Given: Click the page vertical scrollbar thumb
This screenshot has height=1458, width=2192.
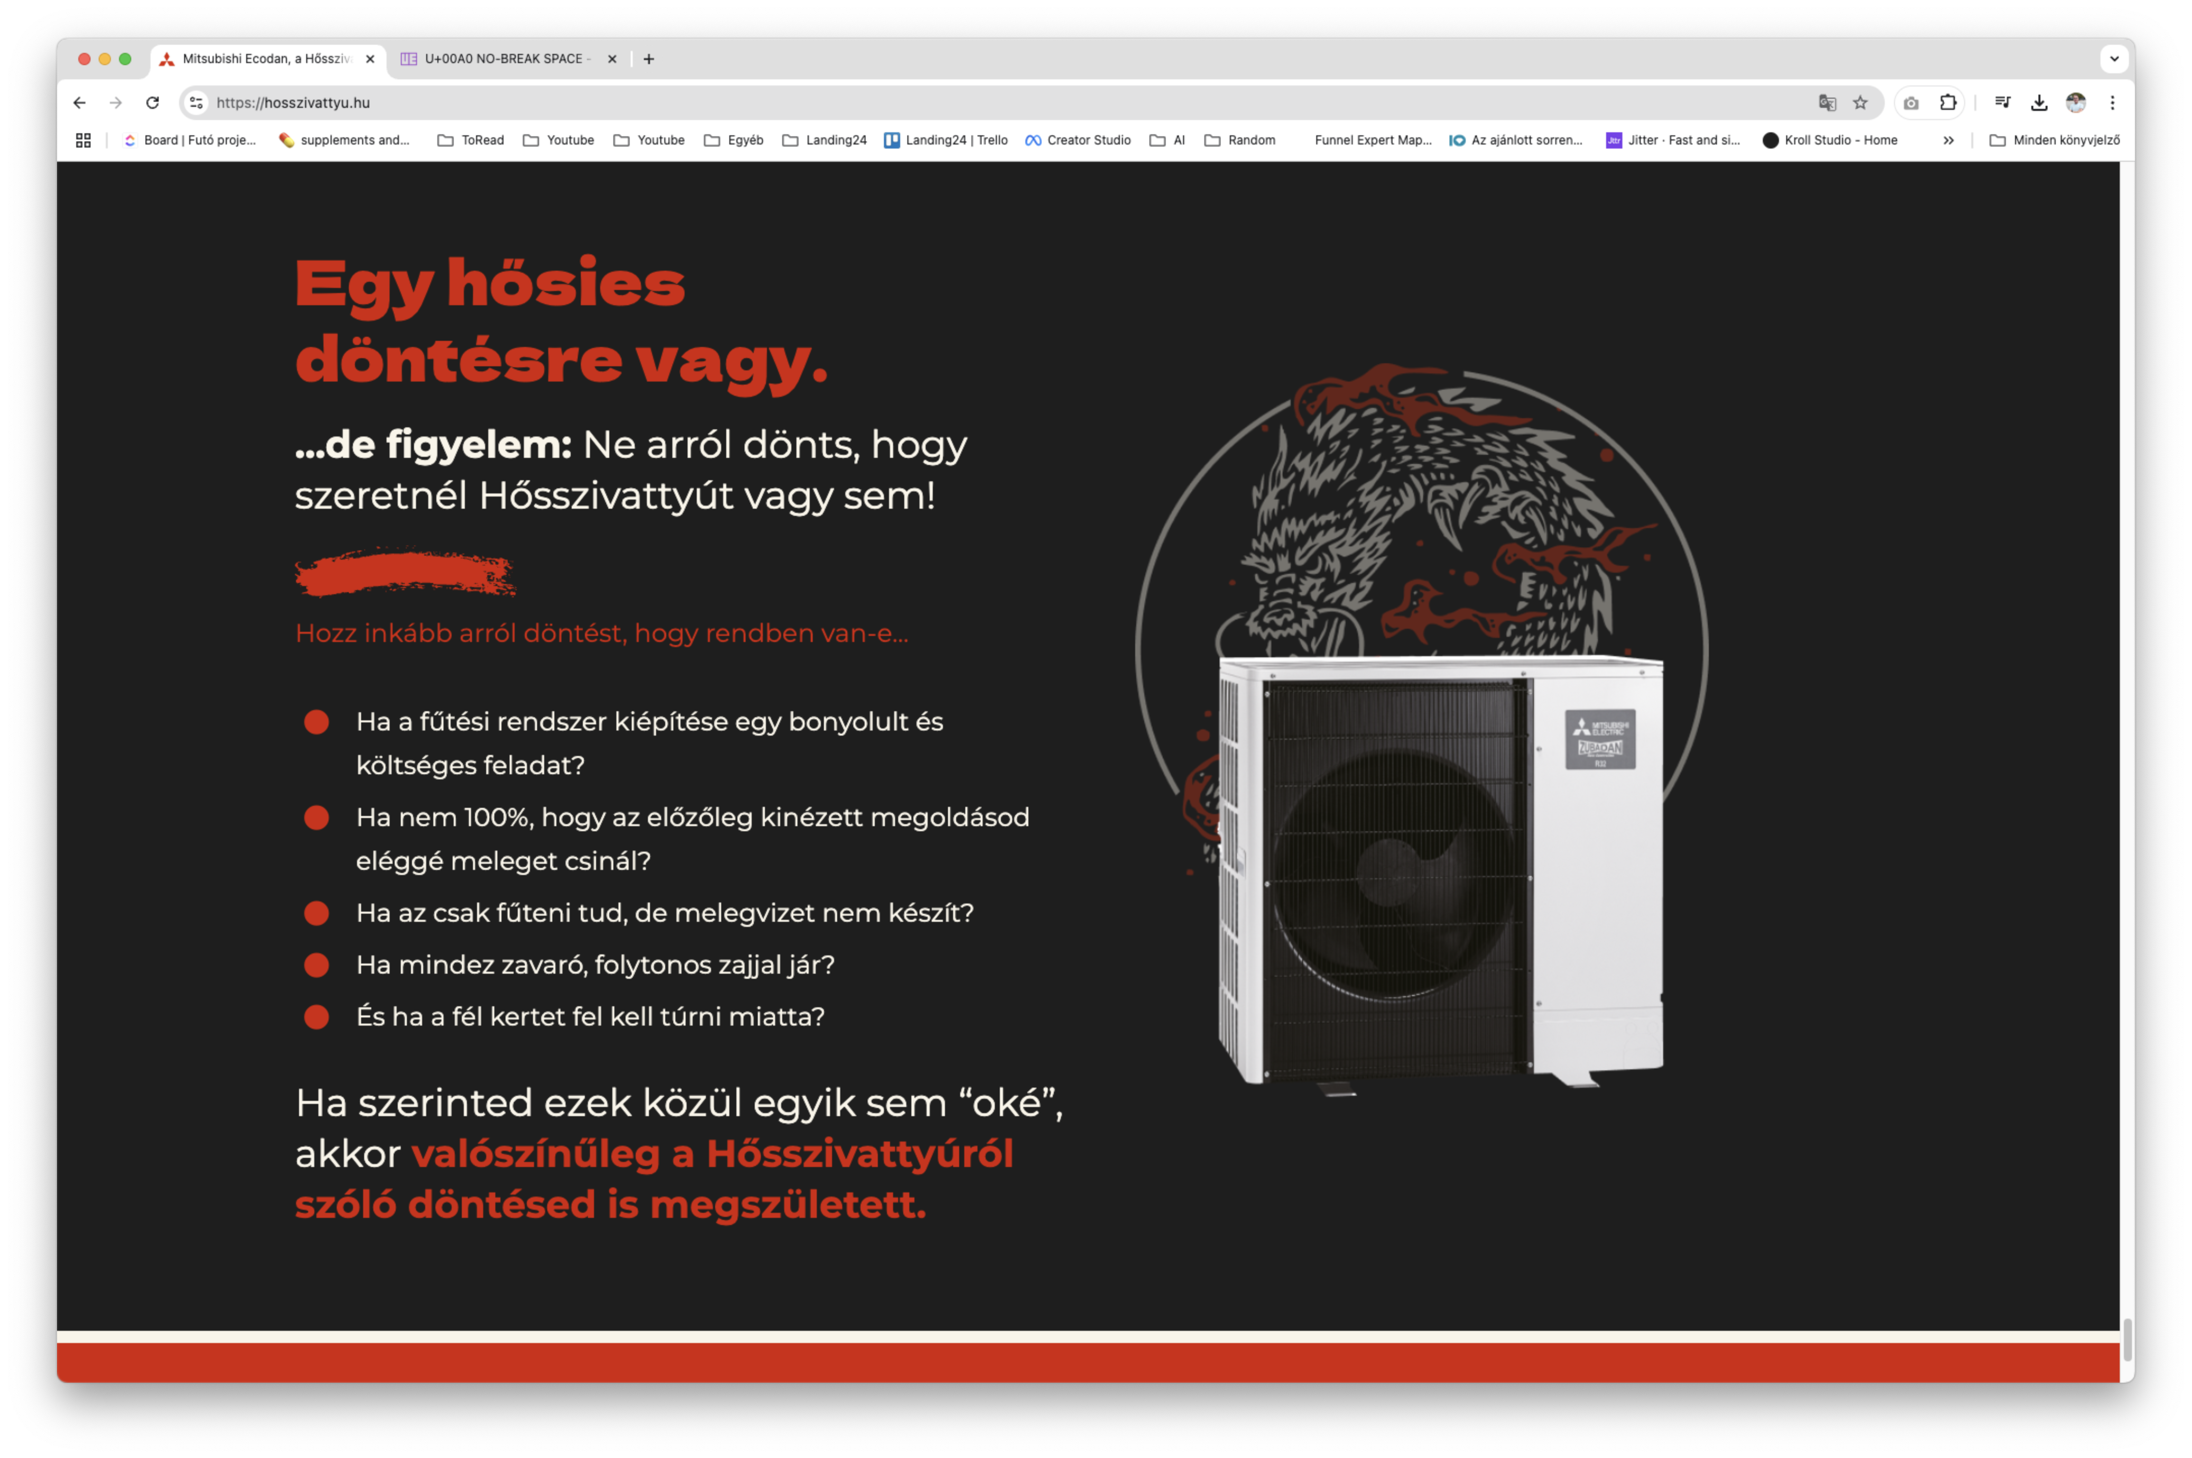Looking at the screenshot, I should pos(2127,1340).
